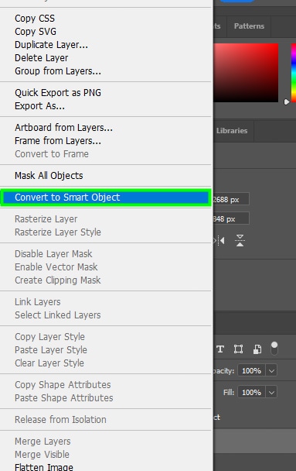Screen dimensions: 296x471
Task: Click Copy Shape Attributes entry
Action: coord(63,385)
